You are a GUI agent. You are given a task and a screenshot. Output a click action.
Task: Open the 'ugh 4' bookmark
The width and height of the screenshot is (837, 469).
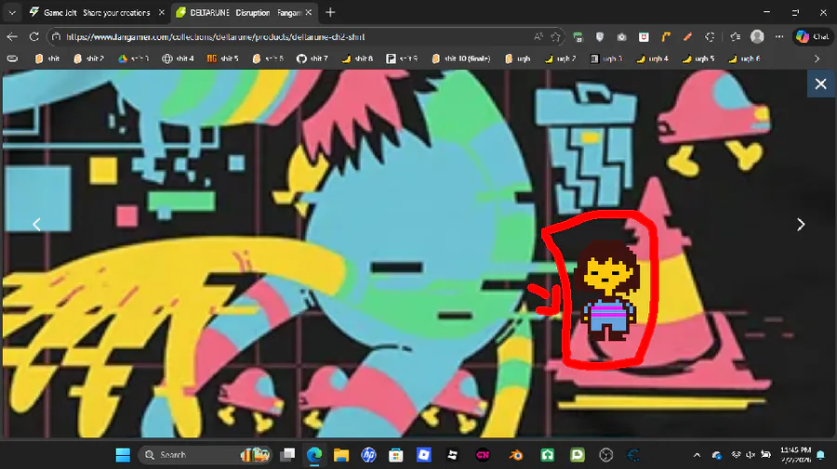pyautogui.click(x=652, y=59)
